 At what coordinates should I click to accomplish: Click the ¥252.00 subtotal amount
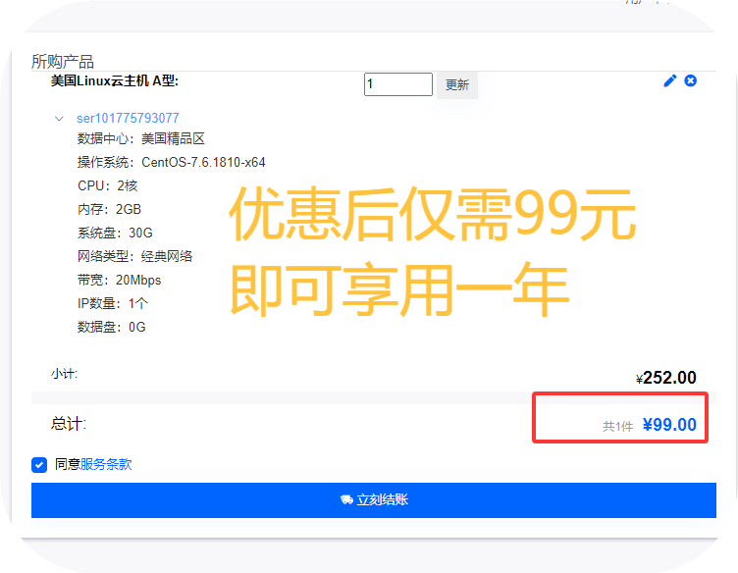click(666, 378)
